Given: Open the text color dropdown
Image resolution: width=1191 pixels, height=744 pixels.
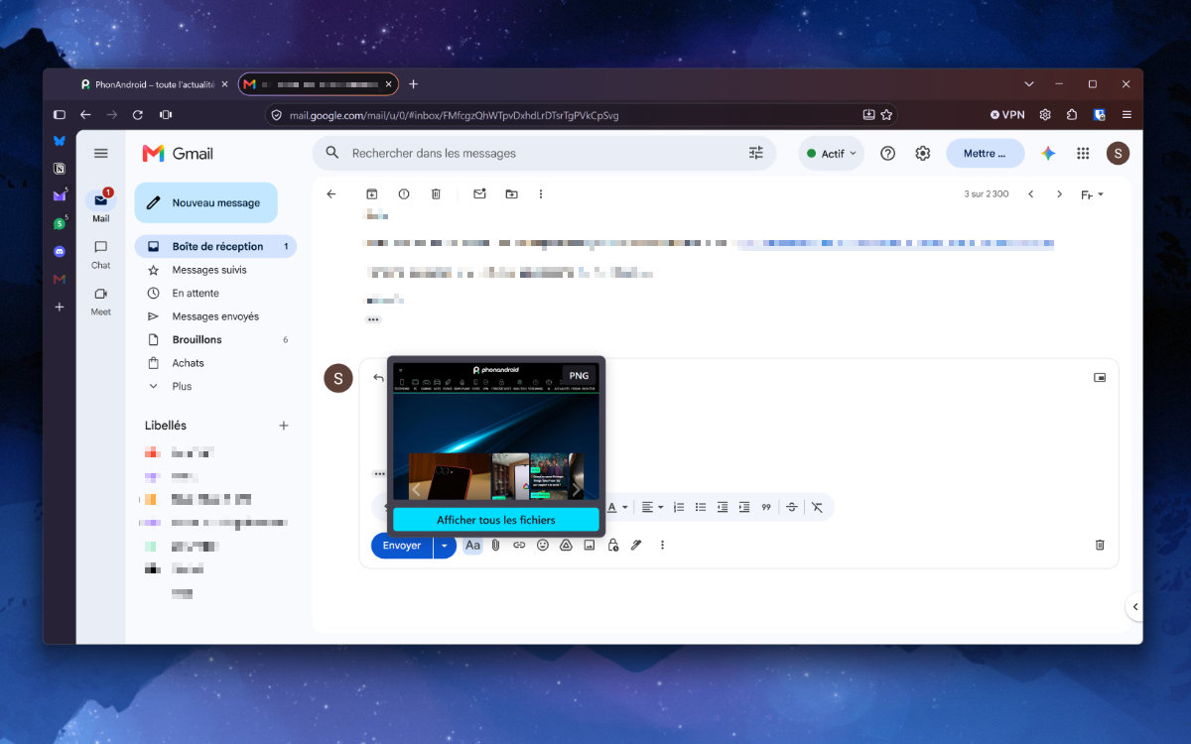Looking at the screenshot, I should tap(616, 507).
